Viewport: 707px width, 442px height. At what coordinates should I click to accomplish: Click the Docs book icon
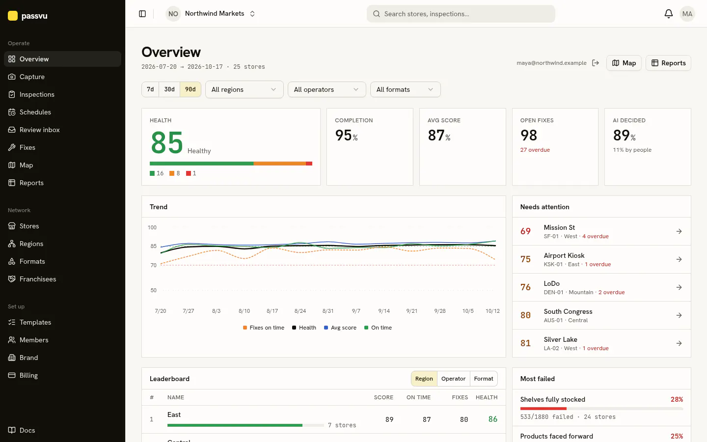[12, 430]
